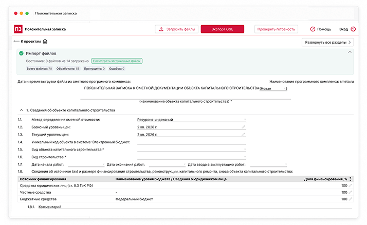This screenshot has width=367, height=225.
Task: Click Проверить готовность button
Action: point(276,29)
